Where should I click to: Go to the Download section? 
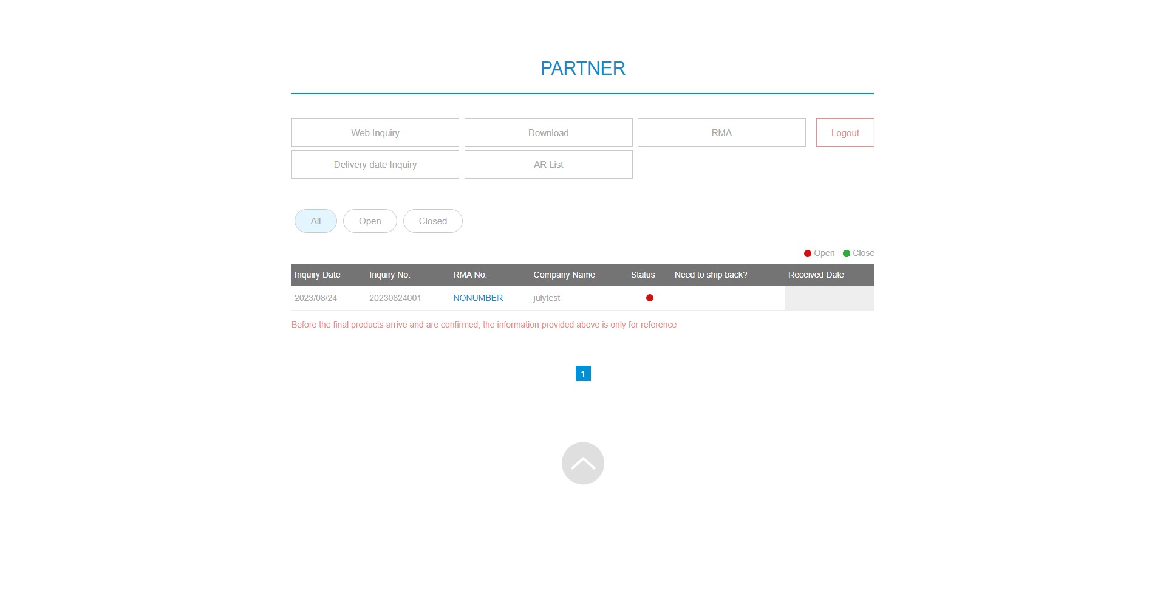point(548,133)
